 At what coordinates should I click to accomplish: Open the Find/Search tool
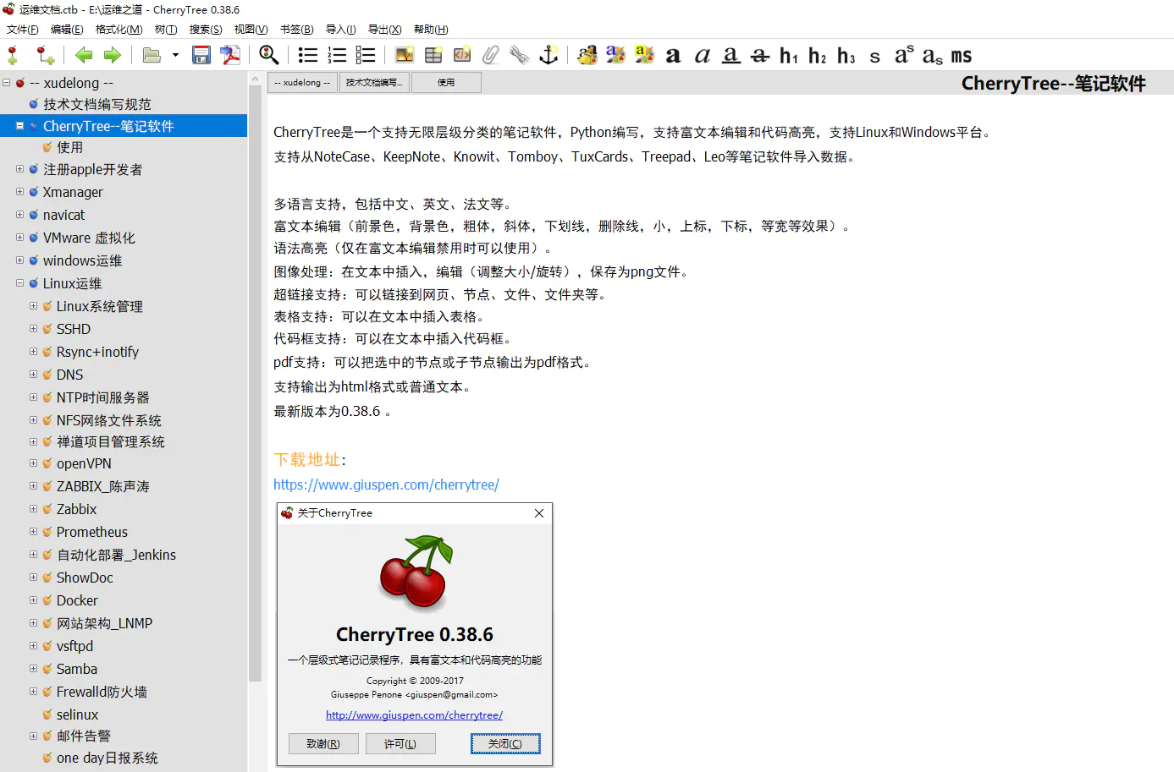268,55
